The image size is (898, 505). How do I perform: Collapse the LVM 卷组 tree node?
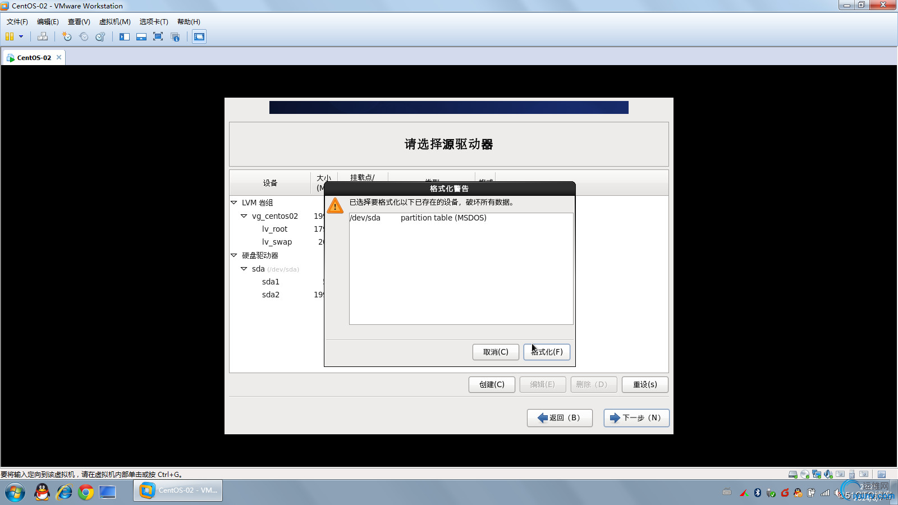click(234, 203)
